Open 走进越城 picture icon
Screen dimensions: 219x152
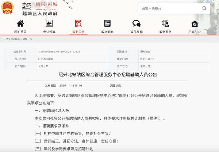[x=49, y=24]
